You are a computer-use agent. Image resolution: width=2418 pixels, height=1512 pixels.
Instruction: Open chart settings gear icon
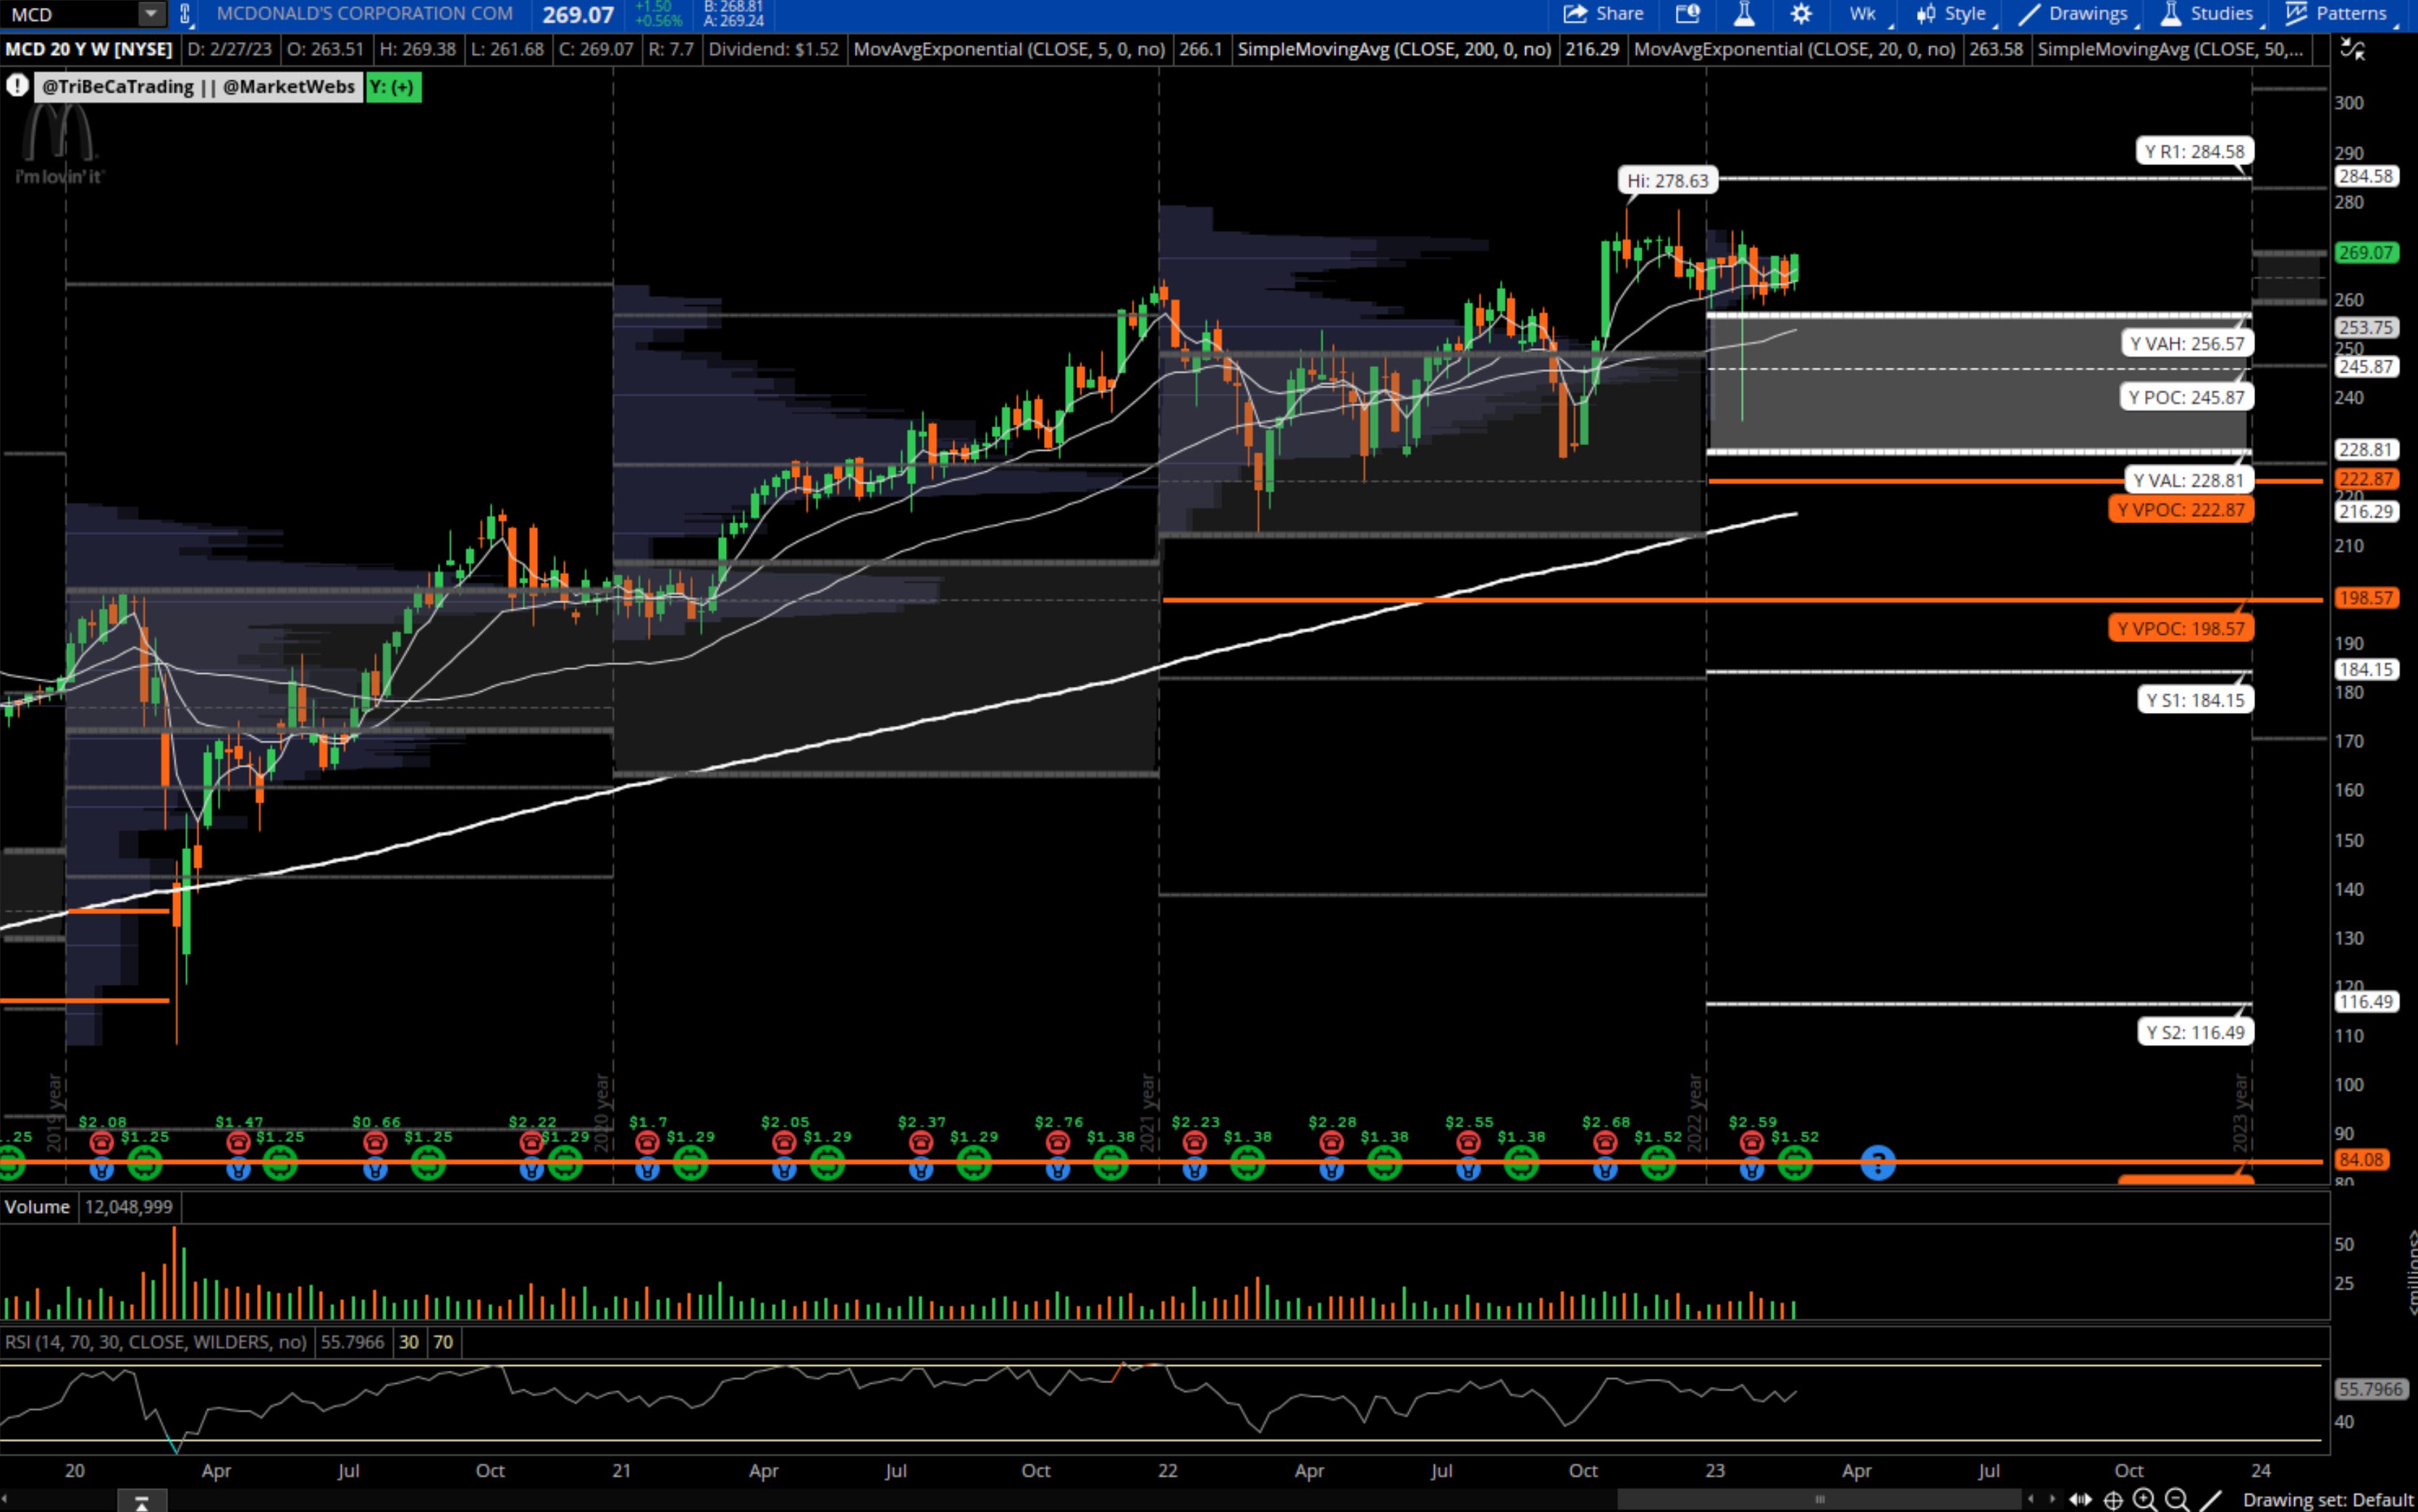pyautogui.click(x=1800, y=14)
